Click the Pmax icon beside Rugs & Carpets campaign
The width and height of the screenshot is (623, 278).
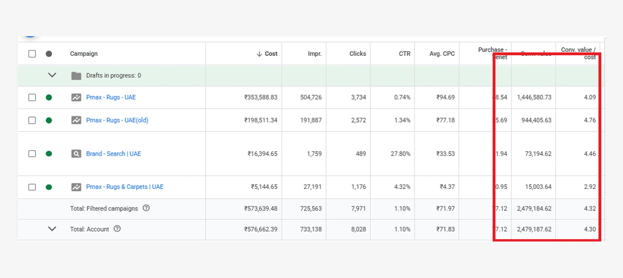tap(76, 187)
